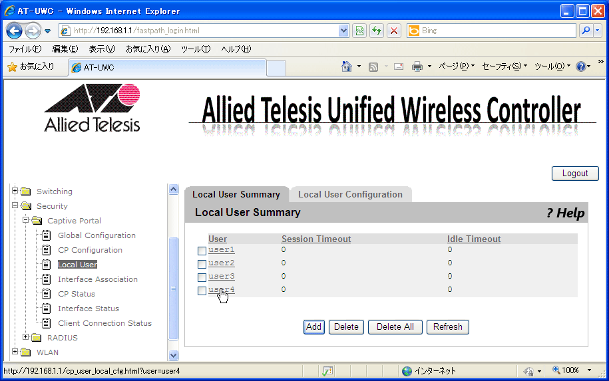The width and height of the screenshot is (609, 381).
Task: Open the user2 link
Action: click(x=222, y=263)
